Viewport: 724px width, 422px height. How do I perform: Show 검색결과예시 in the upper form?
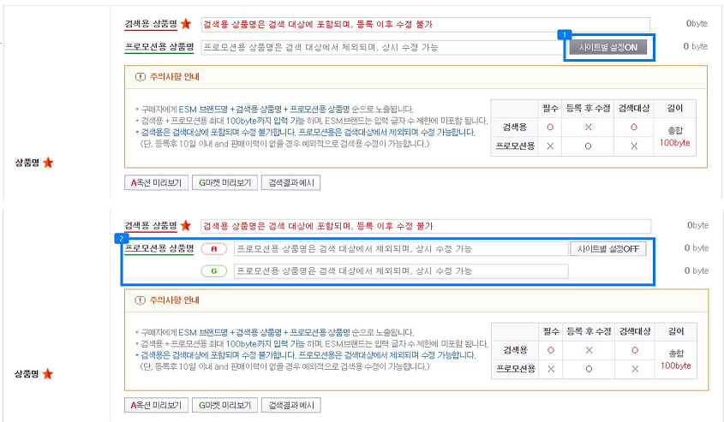pyautogui.click(x=291, y=182)
